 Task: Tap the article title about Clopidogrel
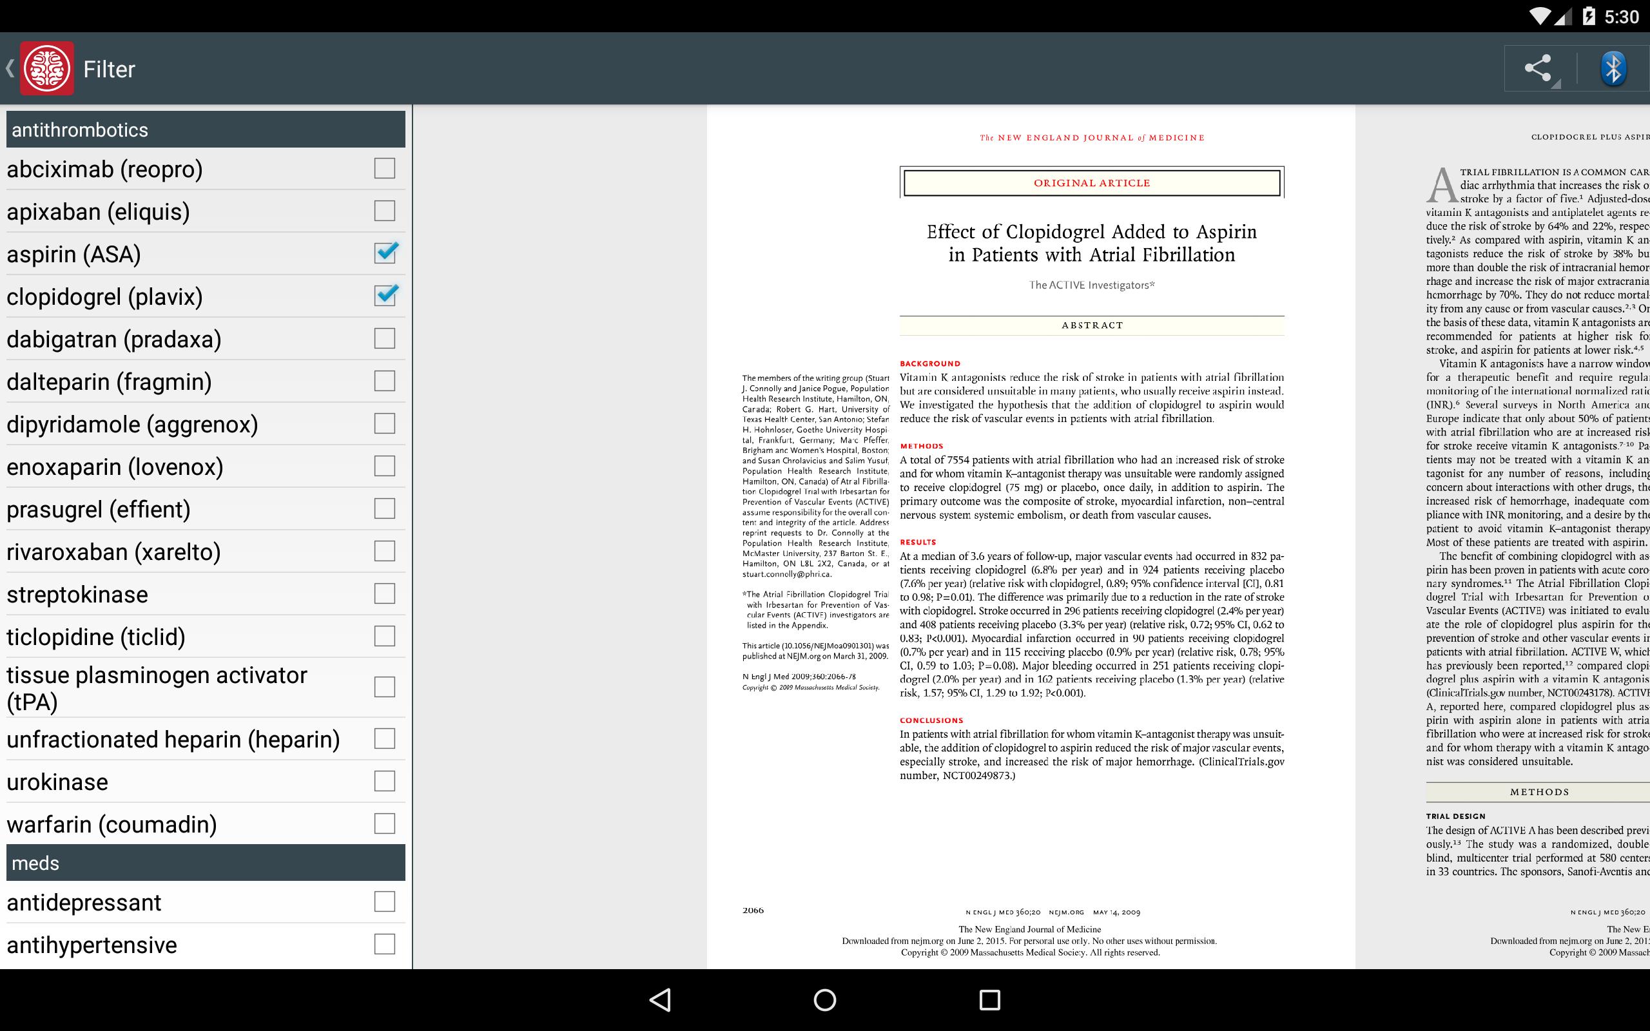(x=1092, y=243)
